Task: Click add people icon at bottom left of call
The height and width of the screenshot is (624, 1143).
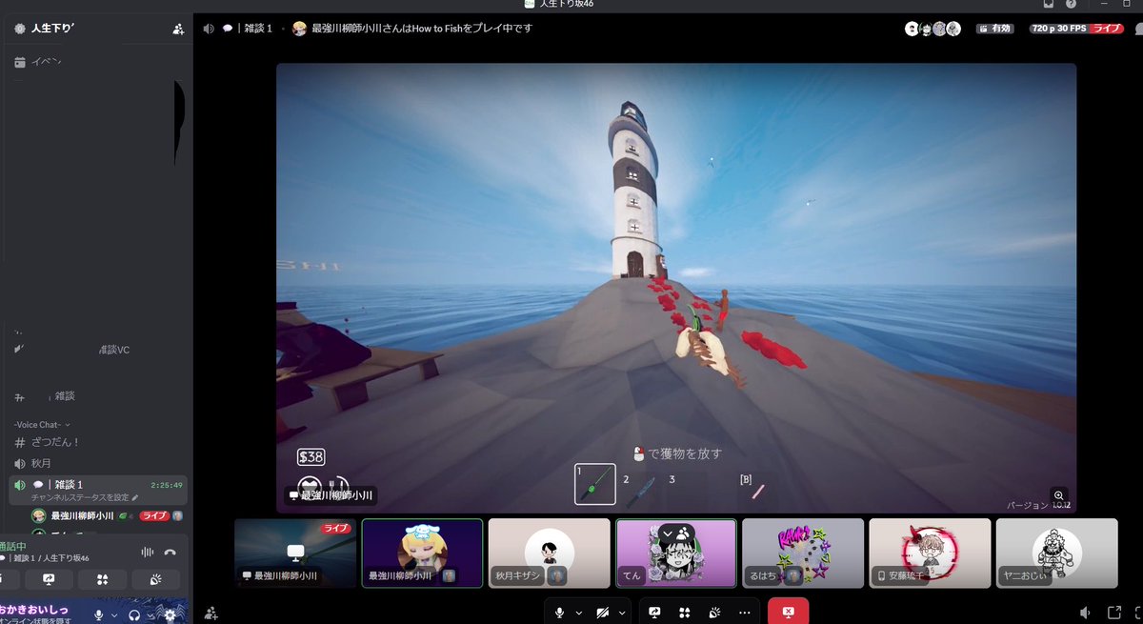Action: click(x=211, y=613)
